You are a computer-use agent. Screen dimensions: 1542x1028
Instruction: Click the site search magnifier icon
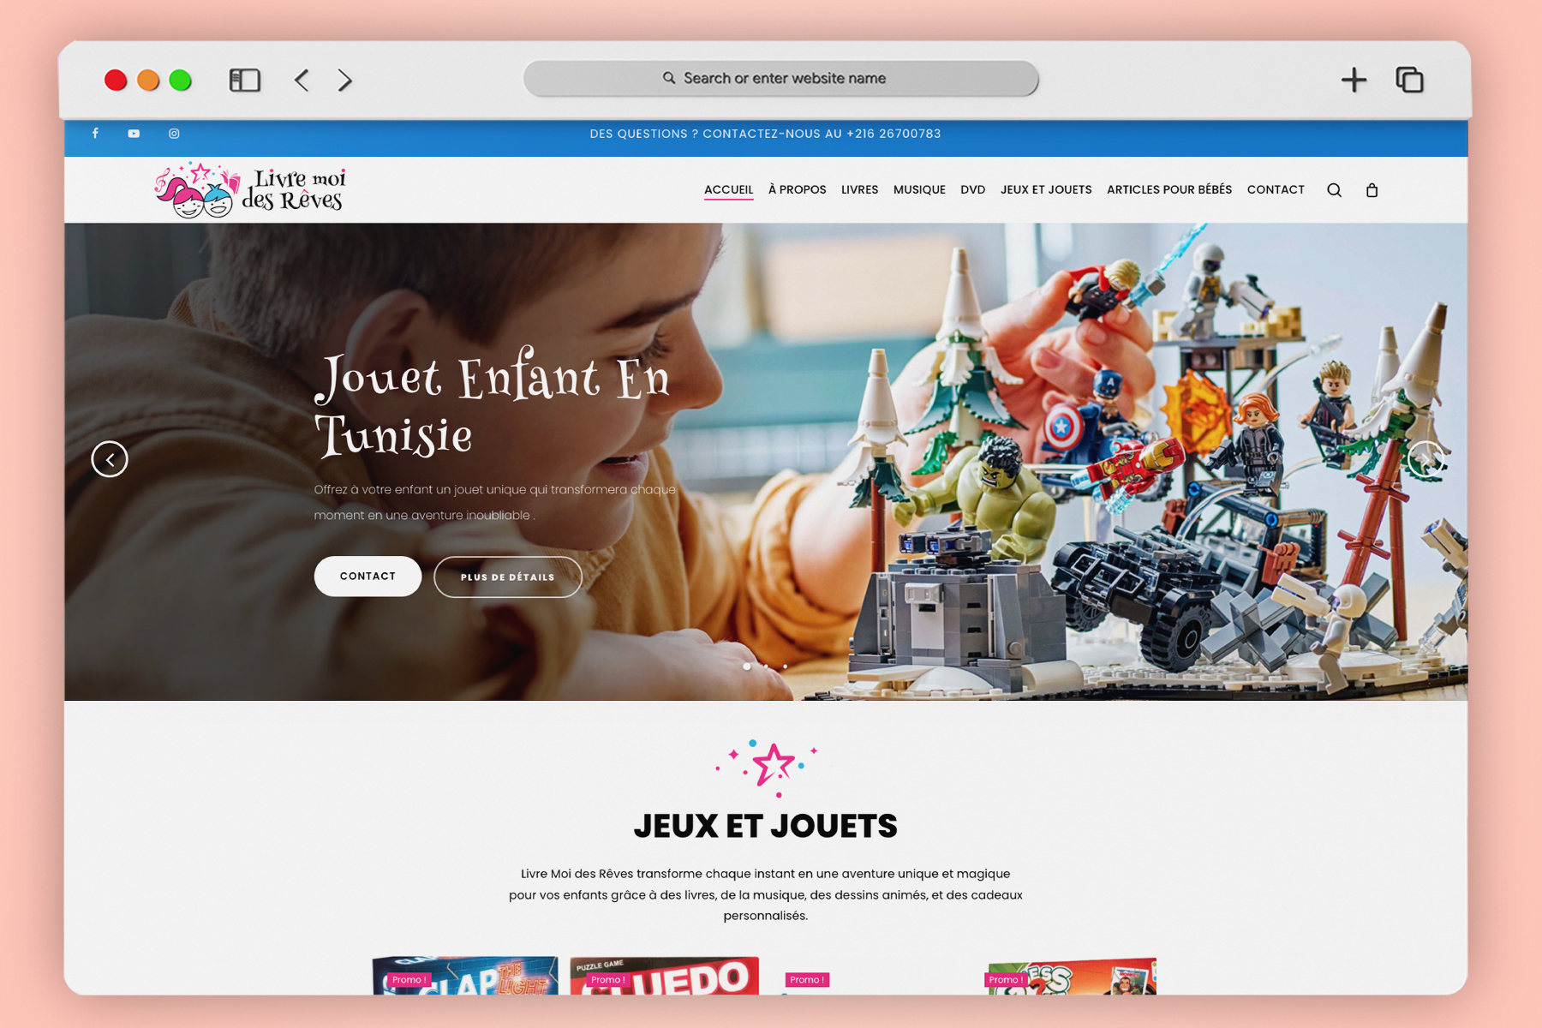[1334, 190]
